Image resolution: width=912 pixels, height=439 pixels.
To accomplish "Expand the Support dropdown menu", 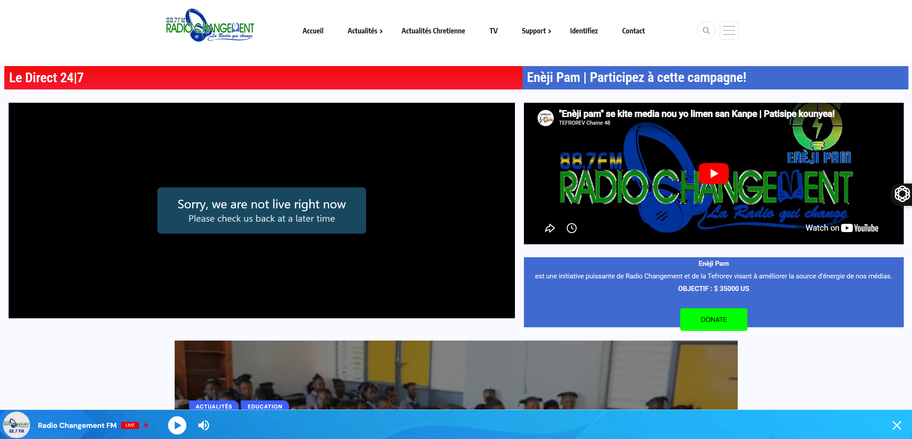I will 536,31.
